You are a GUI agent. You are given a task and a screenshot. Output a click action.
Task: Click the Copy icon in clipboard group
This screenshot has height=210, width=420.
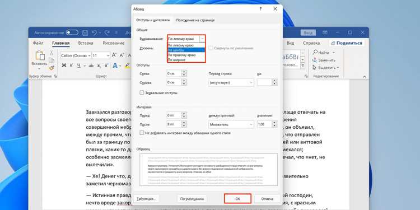[x=52, y=60]
